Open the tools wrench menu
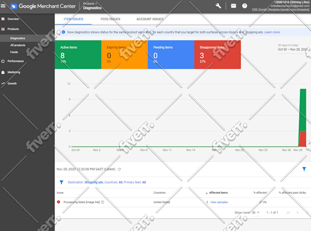 [218, 6]
